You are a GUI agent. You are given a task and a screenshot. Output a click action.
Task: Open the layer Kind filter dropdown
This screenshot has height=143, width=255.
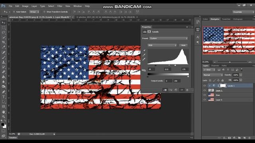(209, 70)
